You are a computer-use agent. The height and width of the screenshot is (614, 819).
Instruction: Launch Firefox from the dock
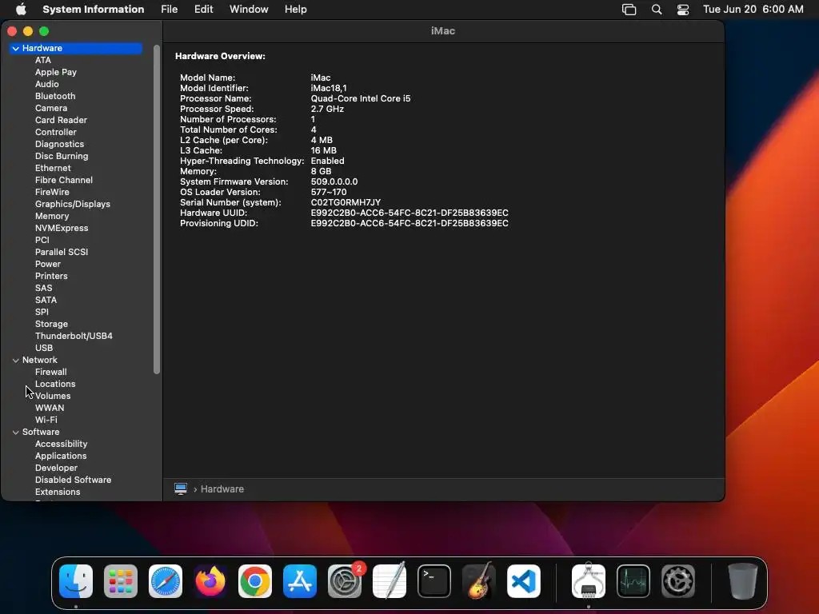(210, 581)
